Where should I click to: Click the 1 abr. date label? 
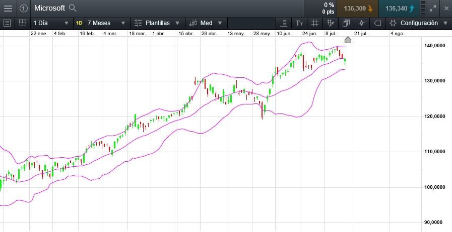tap(159, 34)
